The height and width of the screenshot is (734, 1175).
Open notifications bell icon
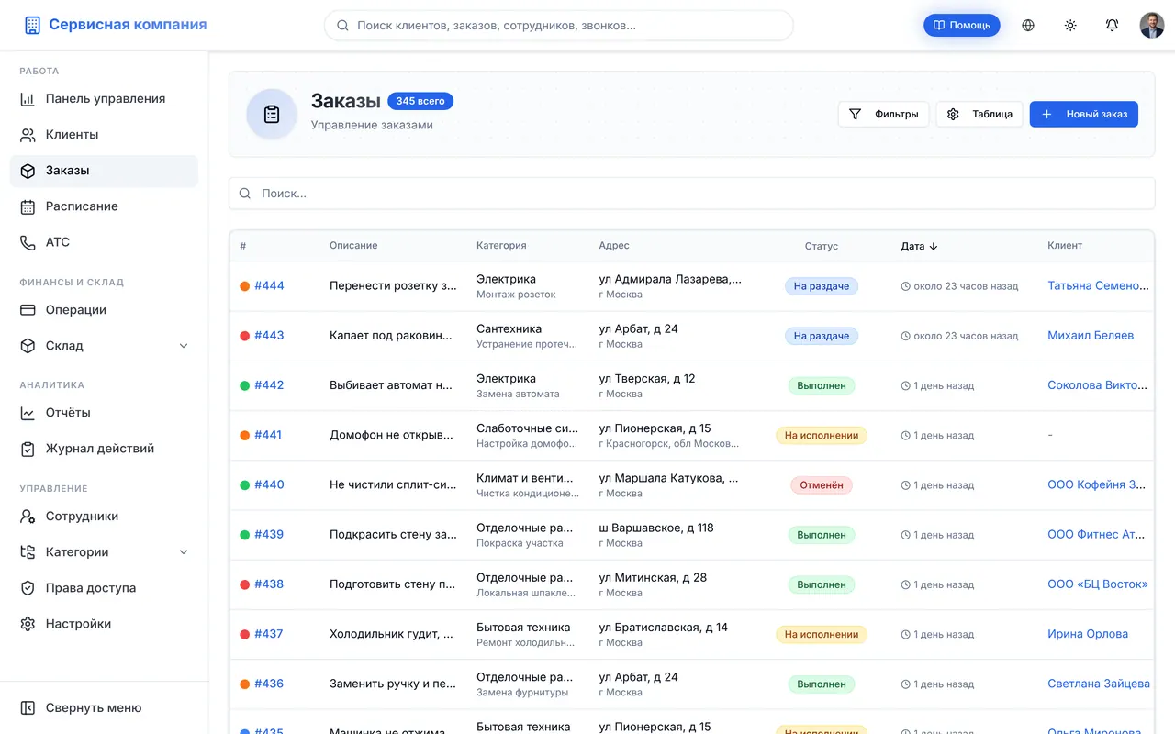coord(1112,26)
